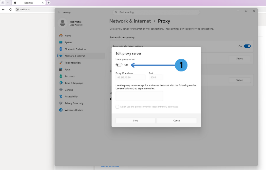
Task: Open Apps settings page
Action: point(81,69)
